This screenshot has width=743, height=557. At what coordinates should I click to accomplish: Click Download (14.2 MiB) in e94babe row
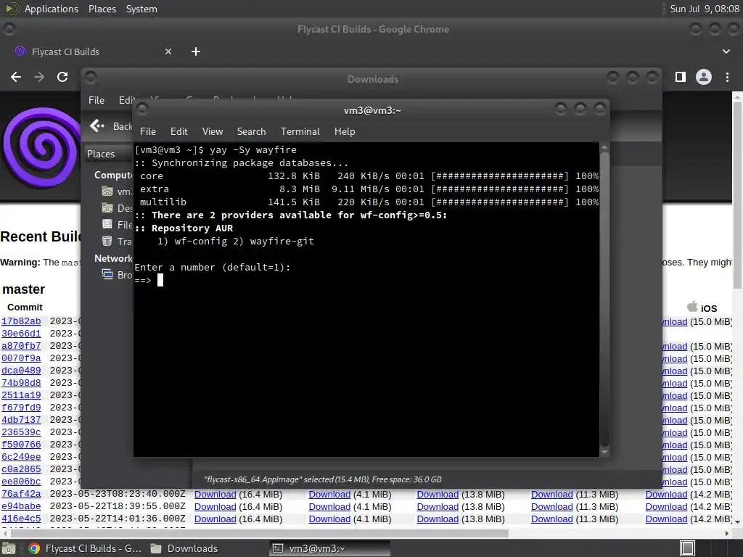click(666, 506)
